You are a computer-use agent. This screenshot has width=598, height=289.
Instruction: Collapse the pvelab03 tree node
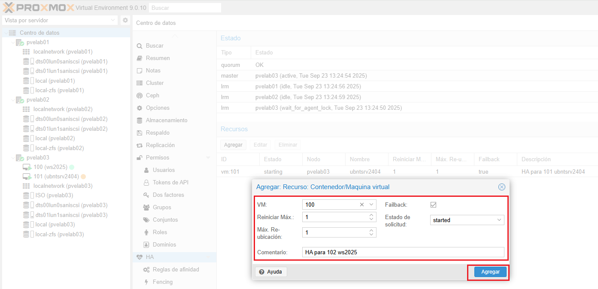13,157
